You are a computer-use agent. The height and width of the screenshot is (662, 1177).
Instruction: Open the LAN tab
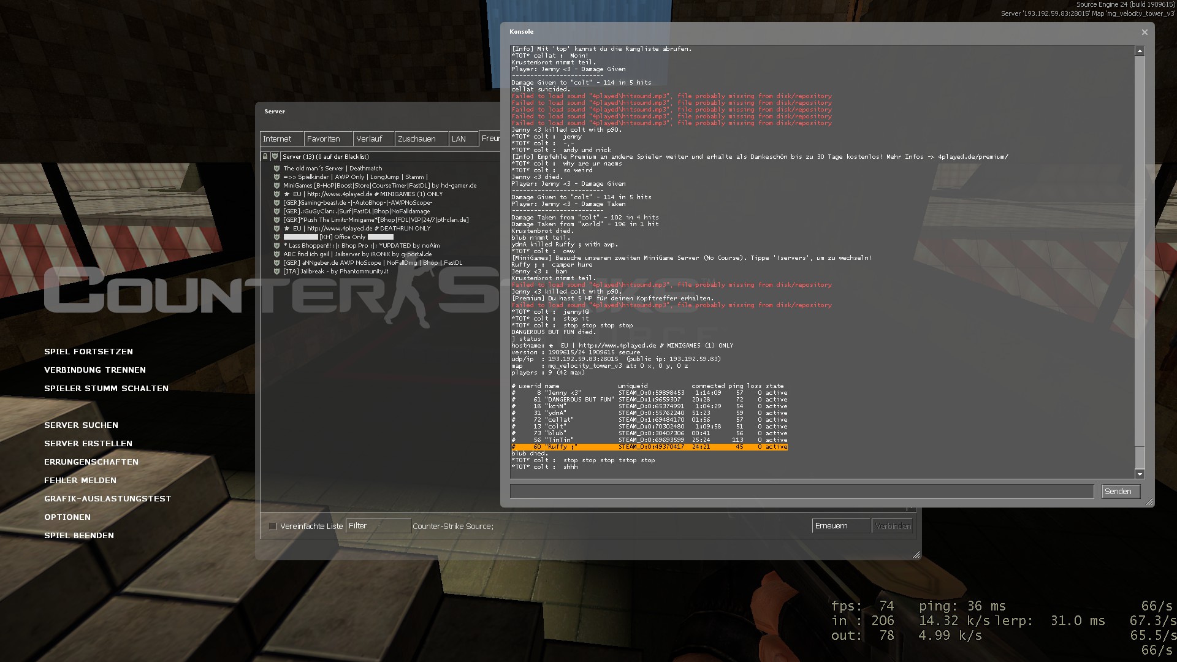point(463,139)
